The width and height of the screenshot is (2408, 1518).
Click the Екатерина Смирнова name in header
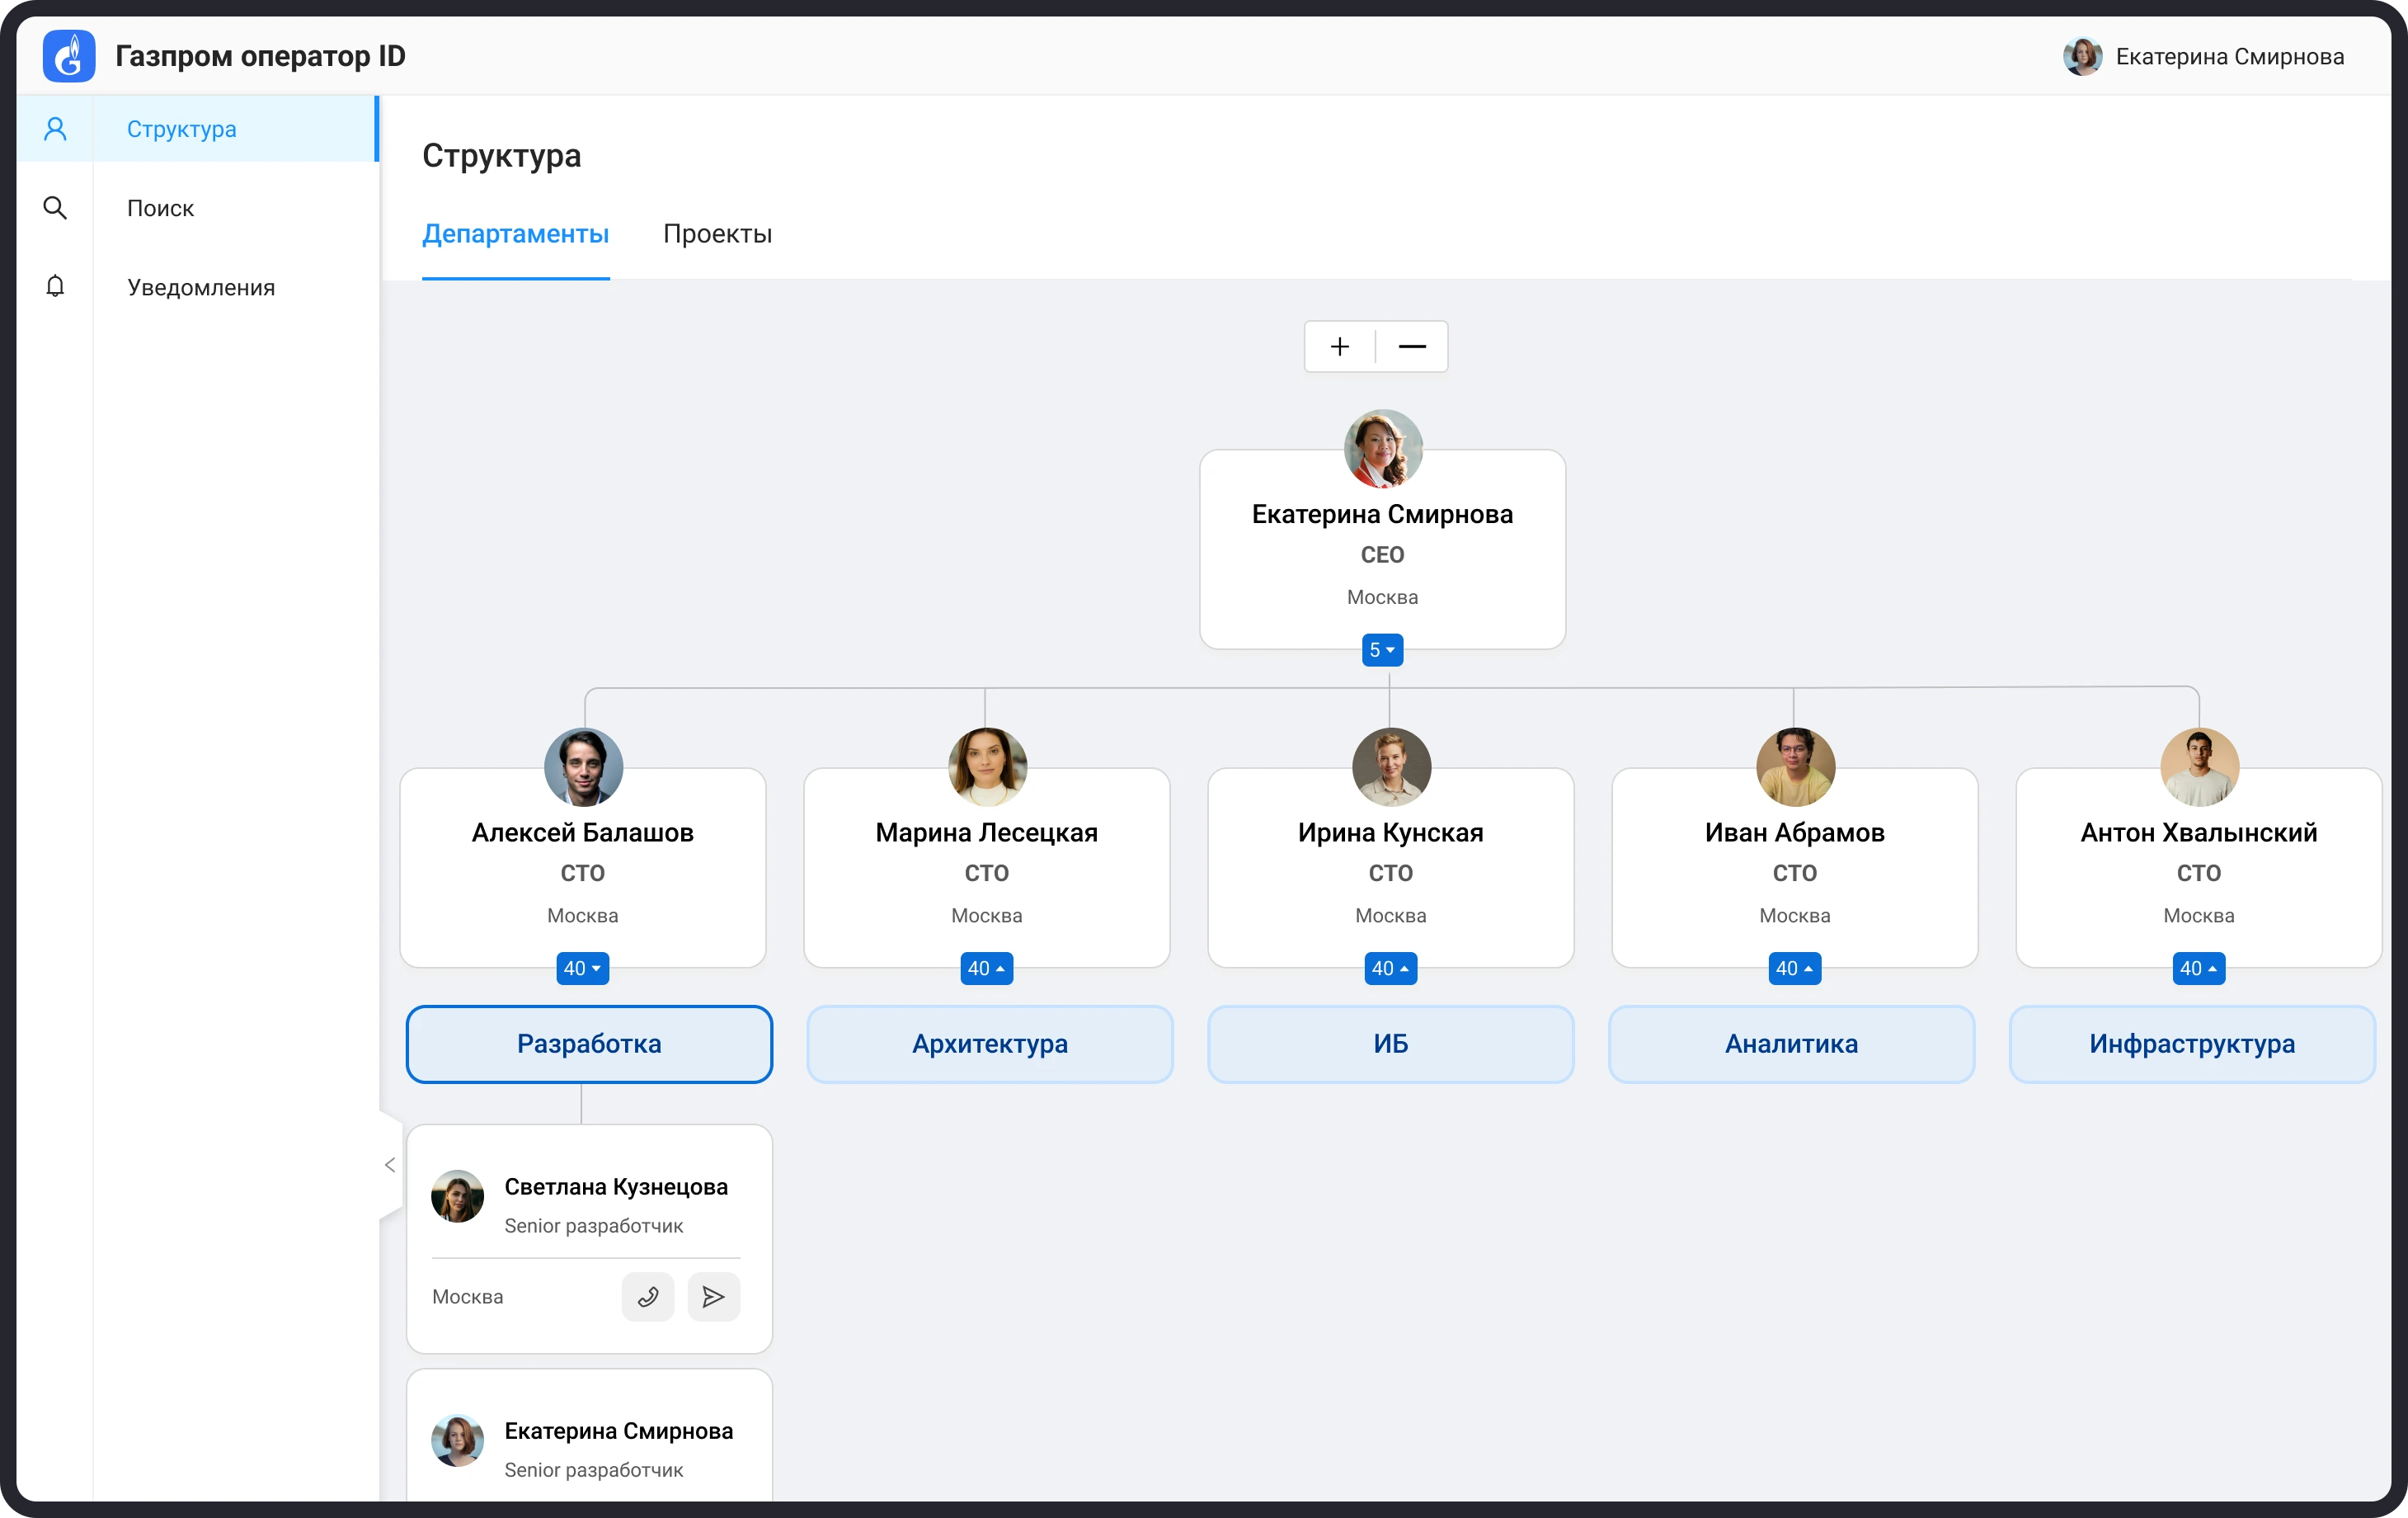point(2230,57)
